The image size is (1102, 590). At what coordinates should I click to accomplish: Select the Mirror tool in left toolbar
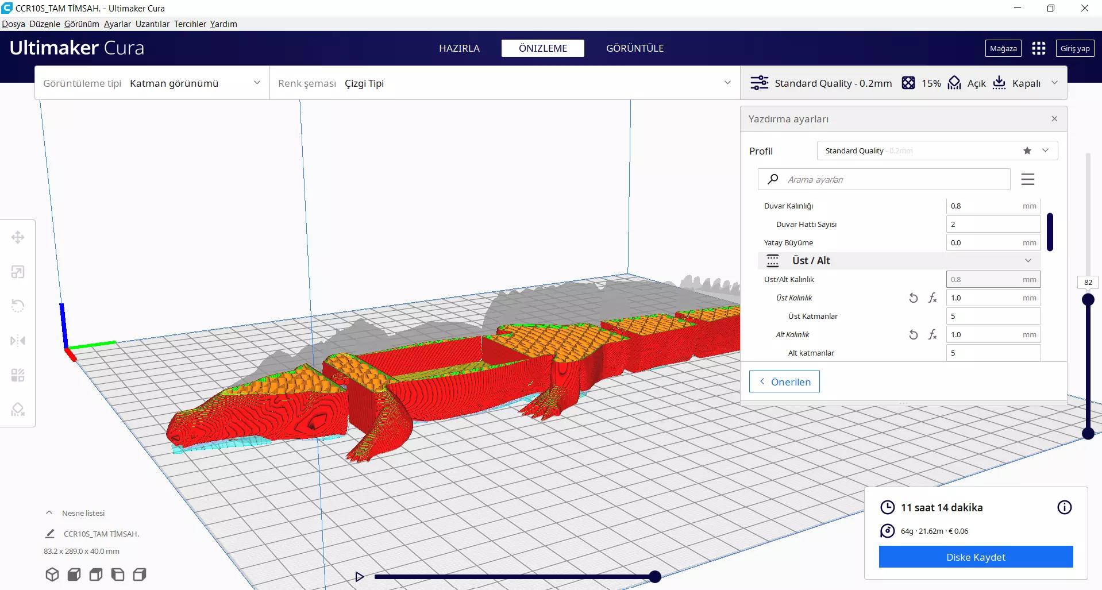pyautogui.click(x=18, y=341)
